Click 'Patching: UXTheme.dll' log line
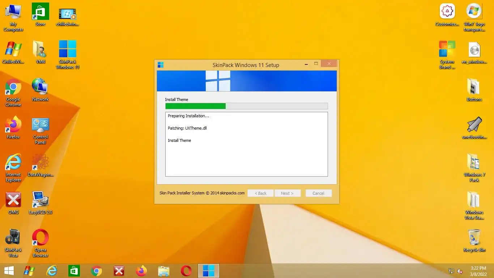494x278 pixels. point(187,128)
